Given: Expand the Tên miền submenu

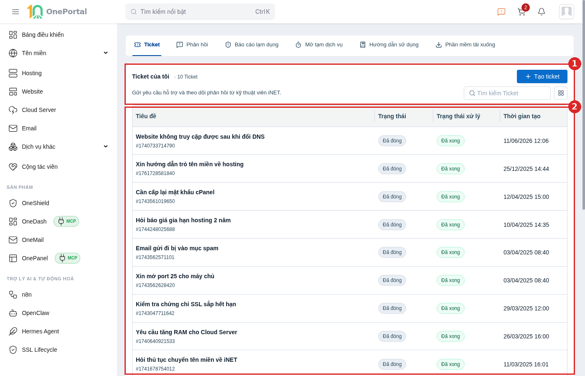Looking at the screenshot, I should point(106,53).
